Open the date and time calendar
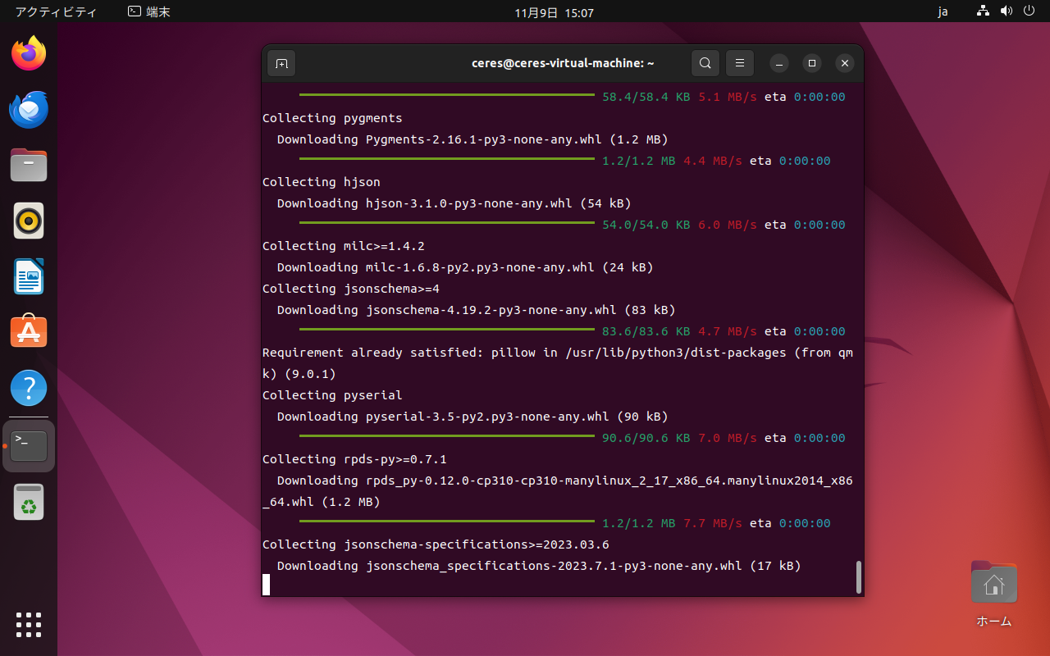Image resolution: width=1050 pixels, height=656 pixels. [x=555, y=12]
